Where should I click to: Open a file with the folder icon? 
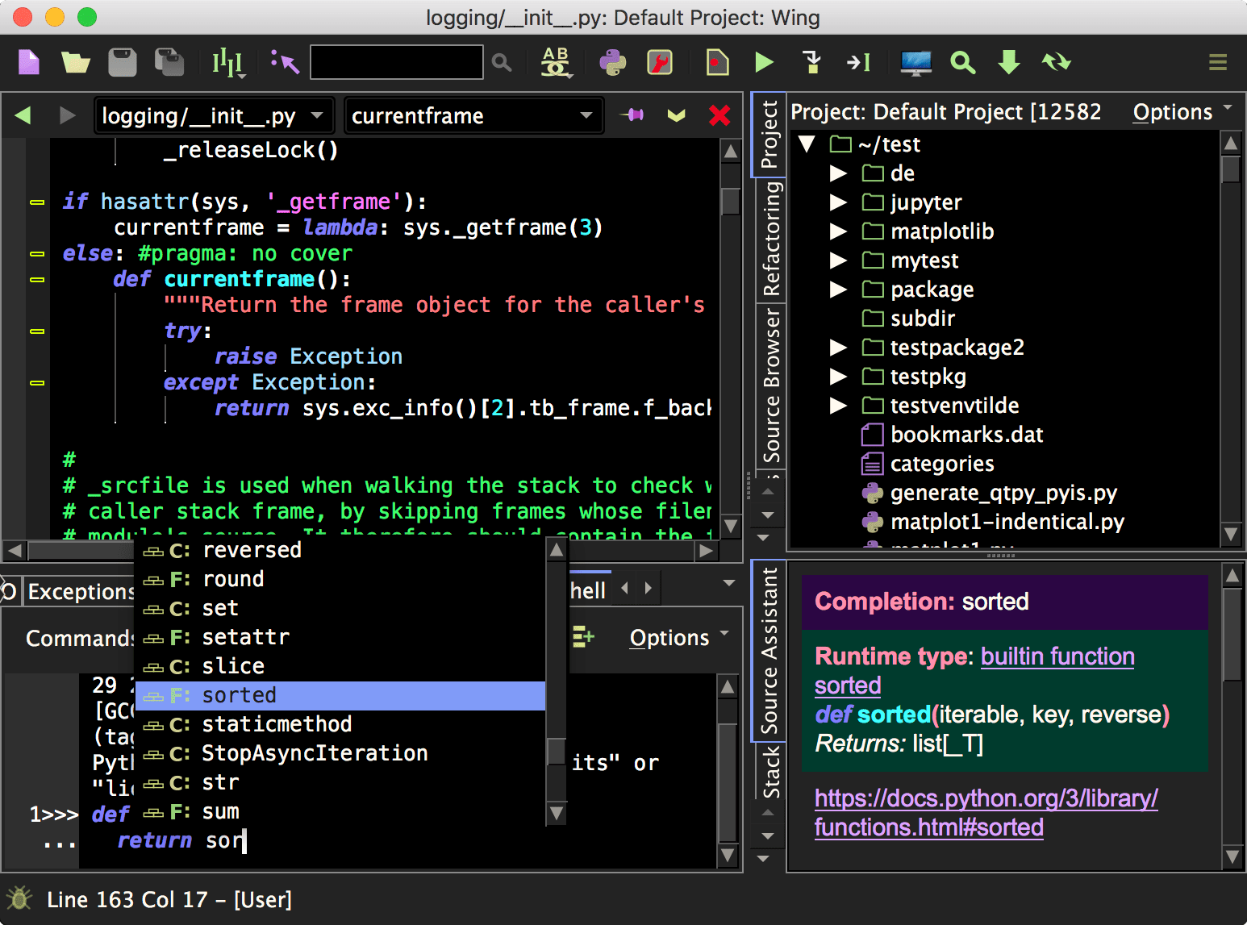pyautogui.click(x=75, y=62)
